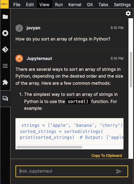
Task: Open the running terminals and kernels icon
Action: [x=5, y=33]
